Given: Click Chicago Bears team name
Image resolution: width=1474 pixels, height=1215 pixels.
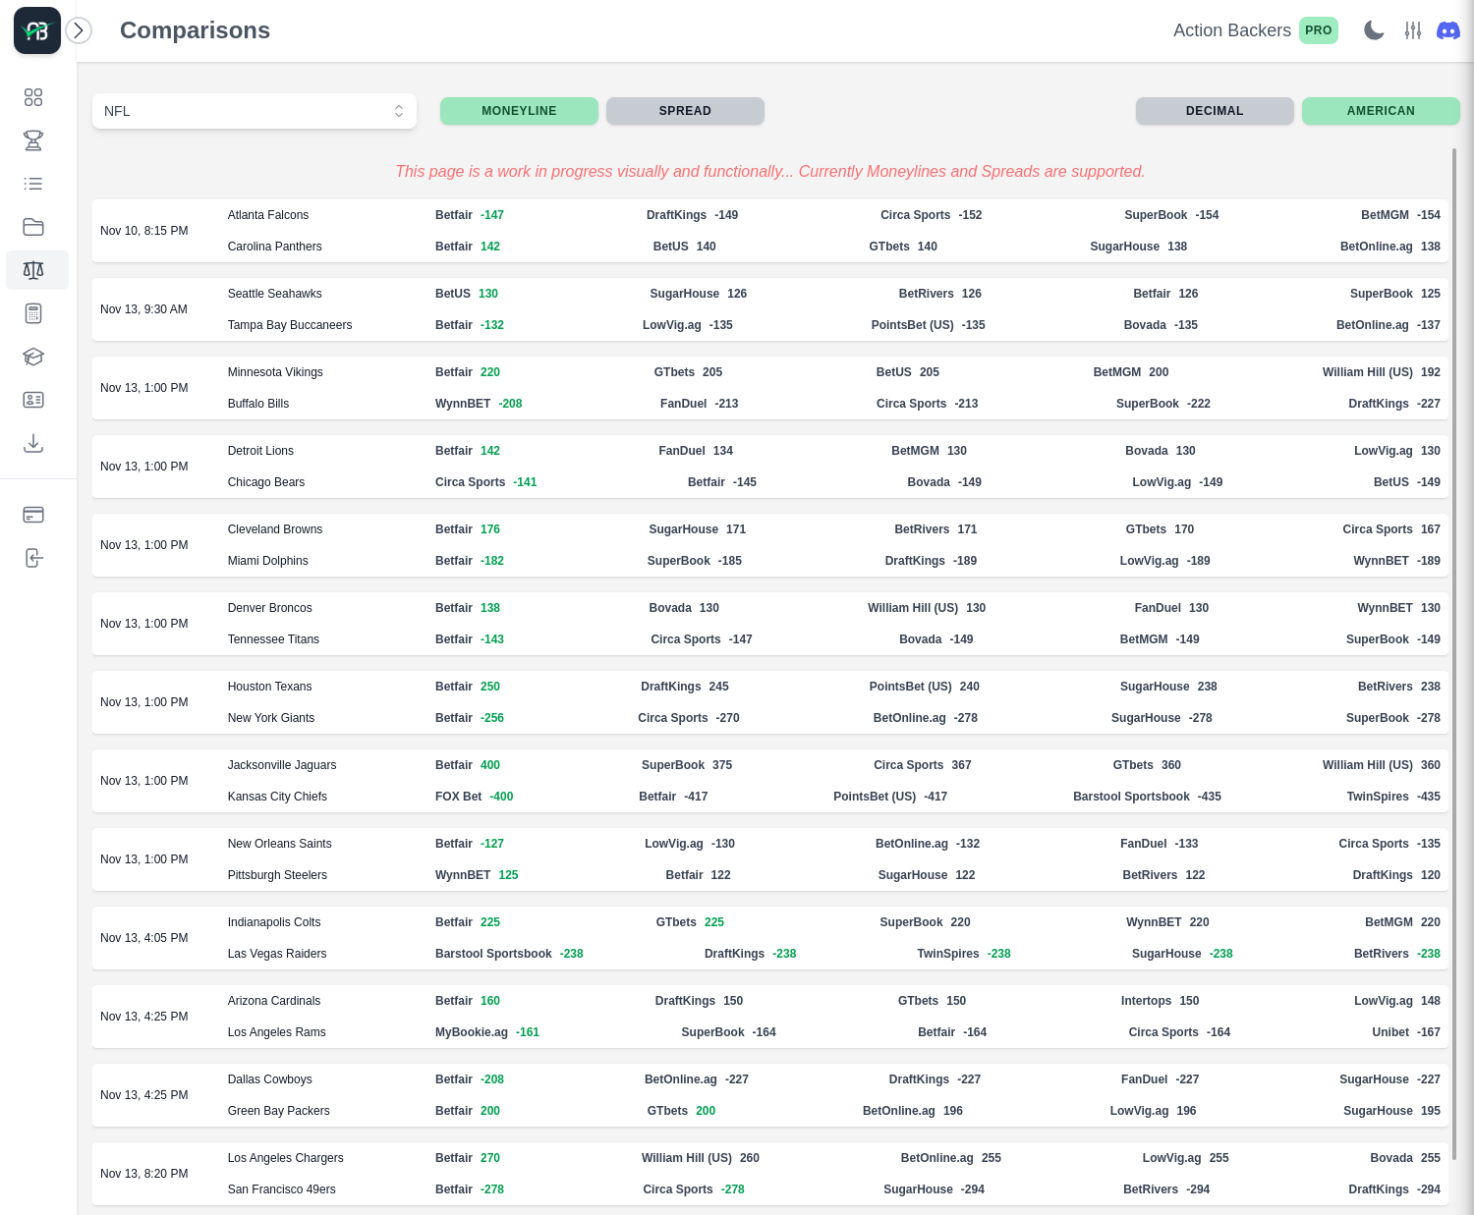Looking at the screenshot, I should click(266, 482).
